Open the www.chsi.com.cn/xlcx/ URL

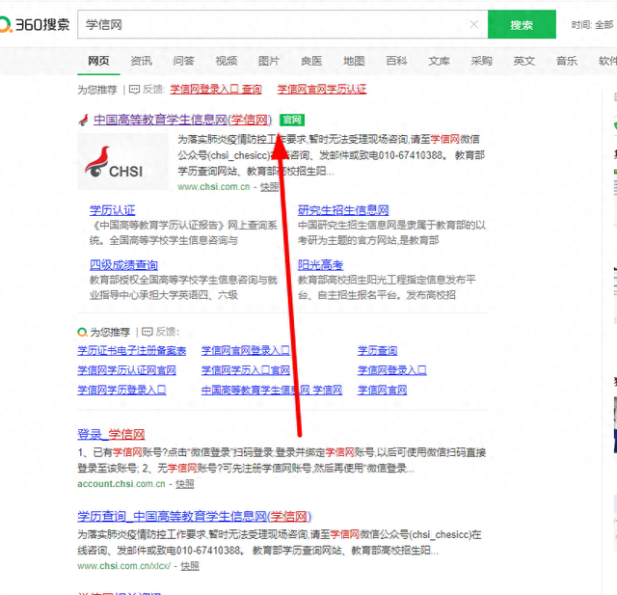[124, 566]
